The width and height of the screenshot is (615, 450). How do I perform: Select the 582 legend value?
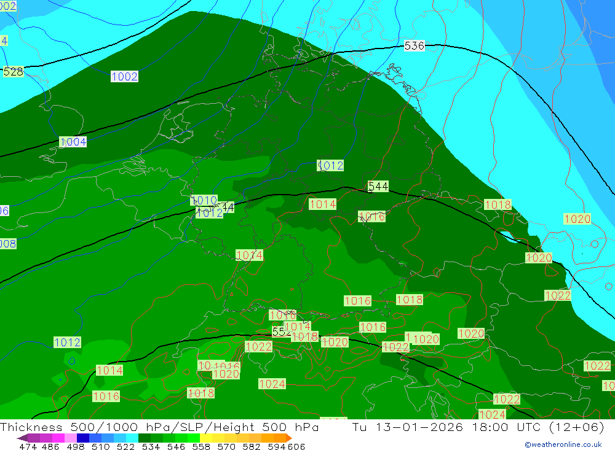pyautogui.click(x=252, y=446)
